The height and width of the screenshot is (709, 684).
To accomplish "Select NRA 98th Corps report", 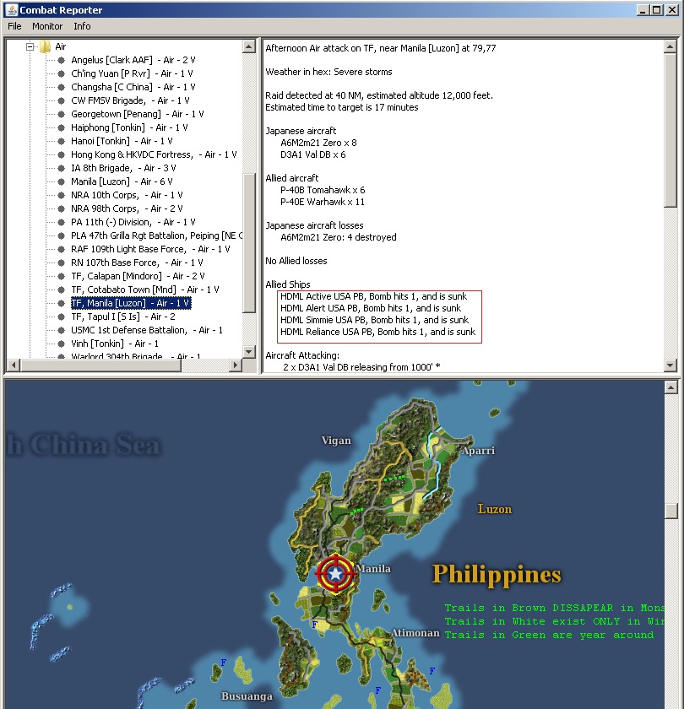I will (x=127, y=209).
